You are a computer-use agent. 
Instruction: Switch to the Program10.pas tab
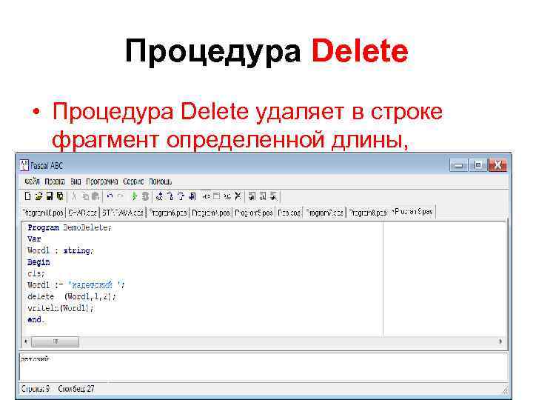[43, 213]
